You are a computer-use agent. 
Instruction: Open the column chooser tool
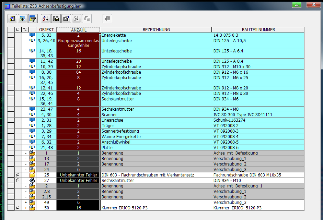[x=12, y=19]
